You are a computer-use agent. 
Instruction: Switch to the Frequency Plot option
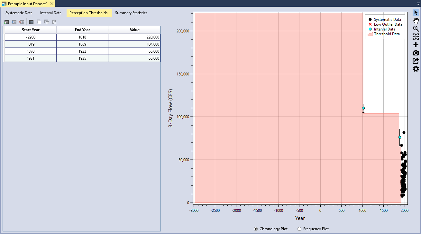pos(299,229)
